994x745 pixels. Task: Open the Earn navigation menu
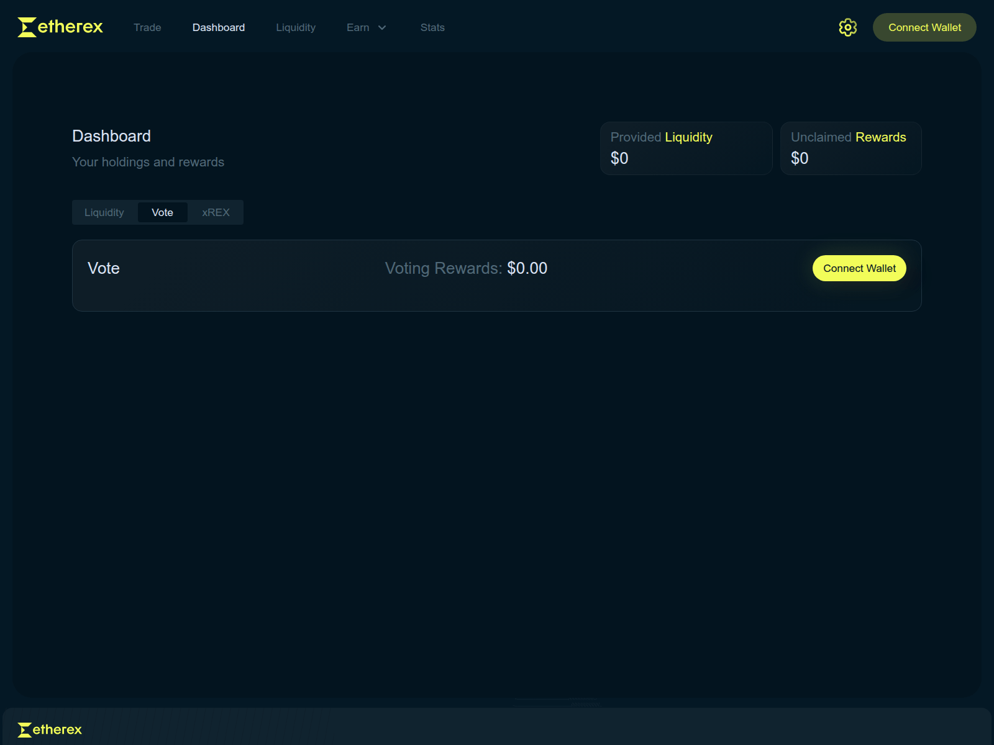pyautogui.click(x=358, y=27)
